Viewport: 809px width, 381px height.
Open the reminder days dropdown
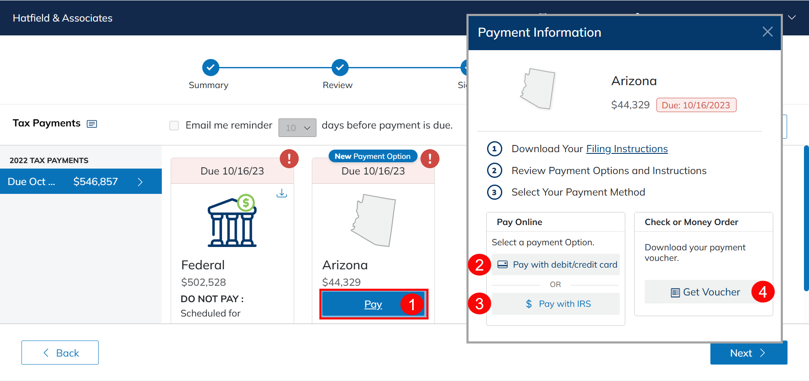click(297, 128)
